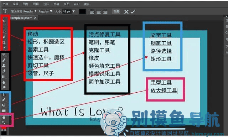The image size is (228, 139).
Task: Select the Dodge tool
Action: 4,87
